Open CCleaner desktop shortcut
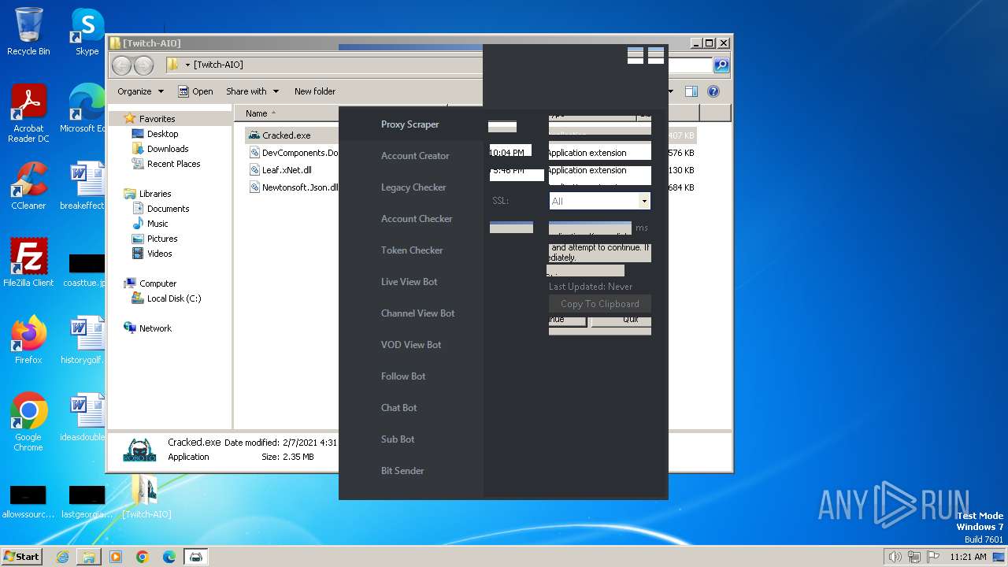The height and width of the screenshot is (567, 1008). point(28,186)
